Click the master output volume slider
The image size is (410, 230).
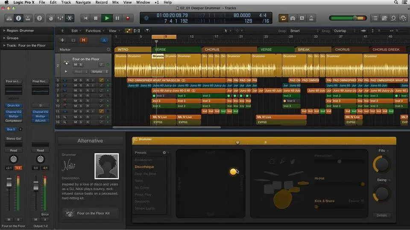tap(354, 18)
